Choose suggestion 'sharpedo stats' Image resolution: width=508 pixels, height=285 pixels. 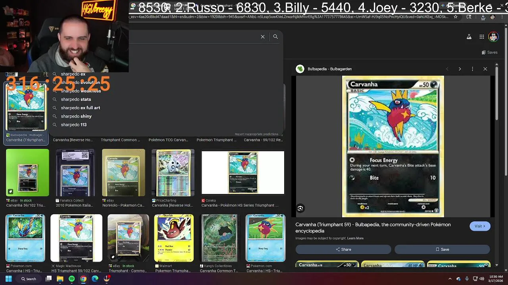coord(76,99)
